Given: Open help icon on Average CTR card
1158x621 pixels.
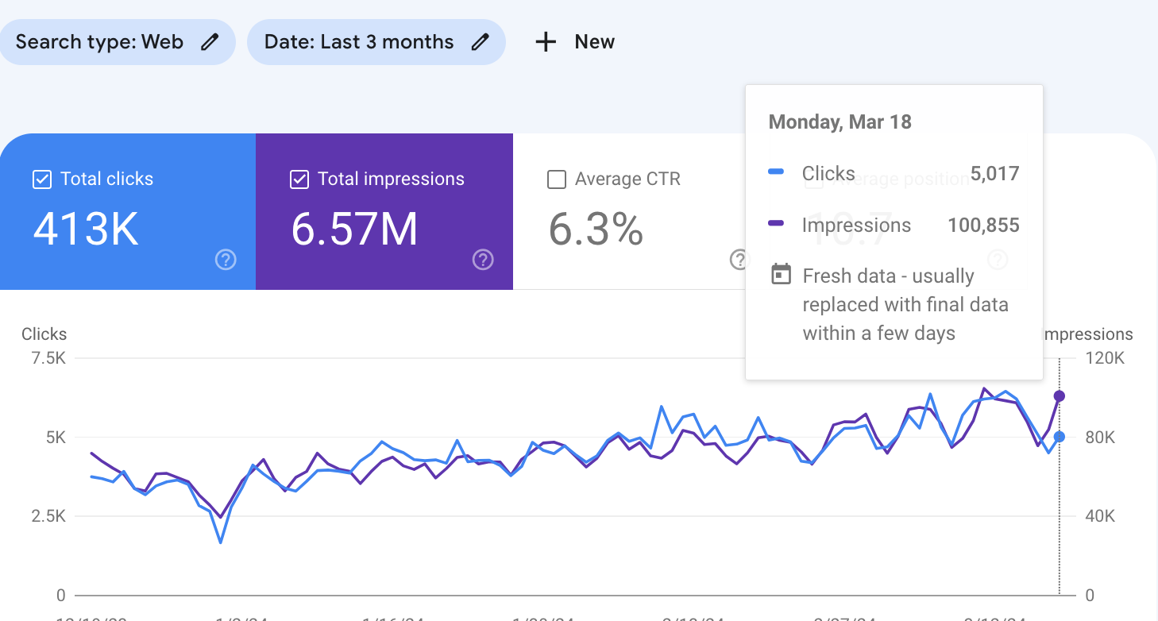Looking at the screenshot, I should (739, 260).
